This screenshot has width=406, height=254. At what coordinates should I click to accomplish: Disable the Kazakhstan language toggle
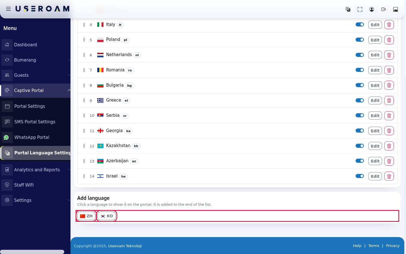point(360,146)
